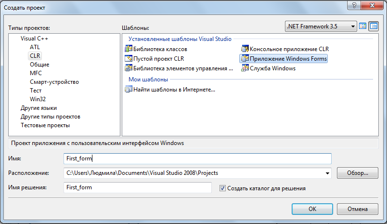387x224 pixels.
Task: Select the Приложение Windows Forms template icon
Action: 245,59
